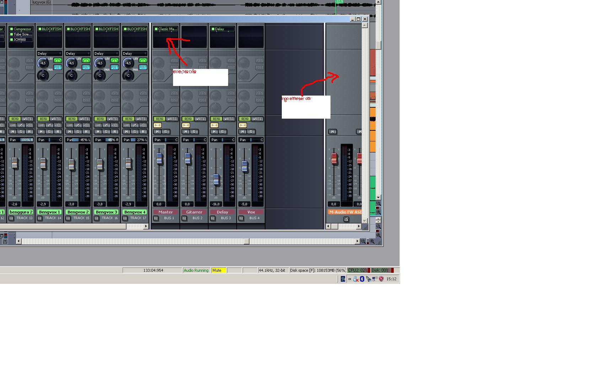Select the Tube Scre... effect in FX bin
Viewport: 597px width, 373px height.
pos(21,34)
